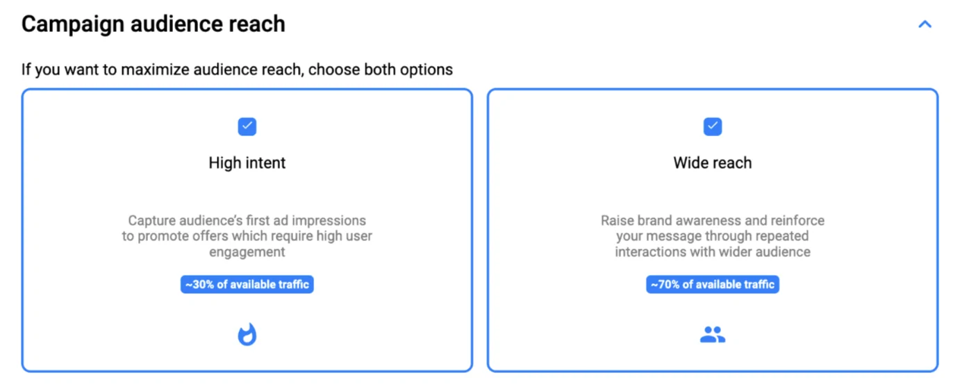This screenshot has height=389, width=960.
Task: Click 'your message through repeated' line
Action: pyautogui.click(x=713, y=236)
